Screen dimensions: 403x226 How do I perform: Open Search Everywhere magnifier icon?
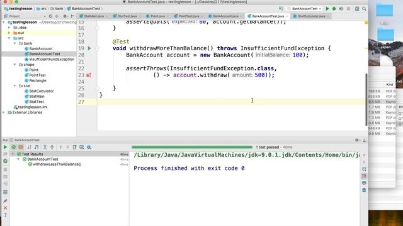[364, 9]
